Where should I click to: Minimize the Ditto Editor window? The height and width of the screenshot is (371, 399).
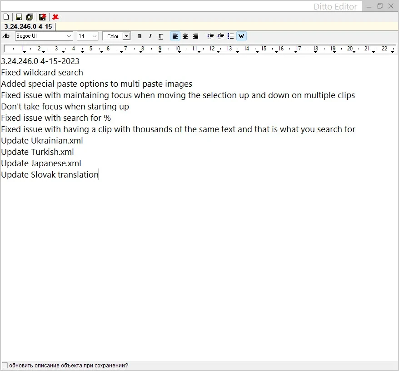pos(369,6)
